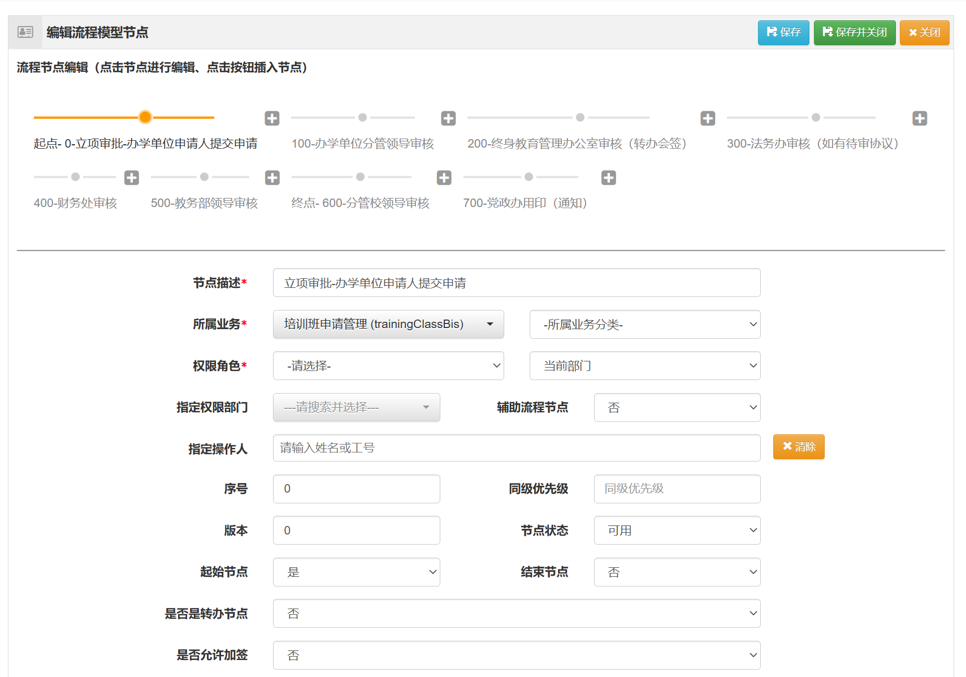This screenshot has height=677, width=966.
Task: Select the 起点 0-立项审批 node marker
Action: 145,117
